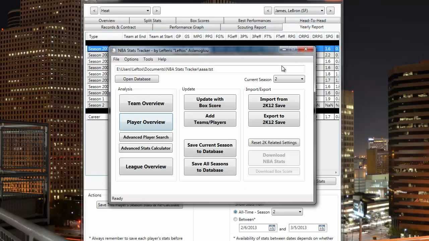Select the All-Time - Season radio button
429x241 pixels.
(236, 212)
